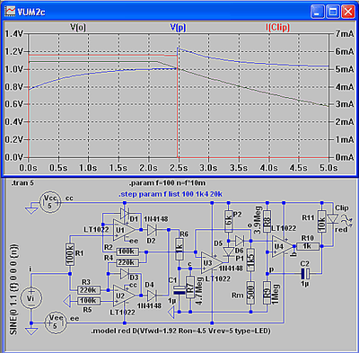Image resolution: width=359 pixels, height=353 pixels.
Task: Select resistor R6 1k
Action: [x=179, y=249]
